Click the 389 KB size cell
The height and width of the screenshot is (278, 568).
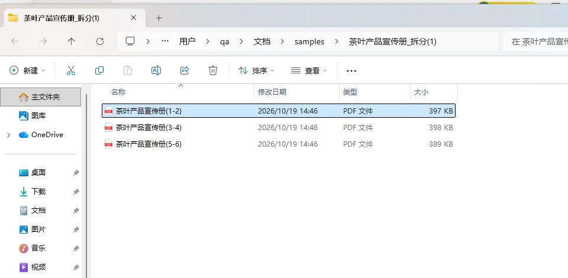coord(441,144)
